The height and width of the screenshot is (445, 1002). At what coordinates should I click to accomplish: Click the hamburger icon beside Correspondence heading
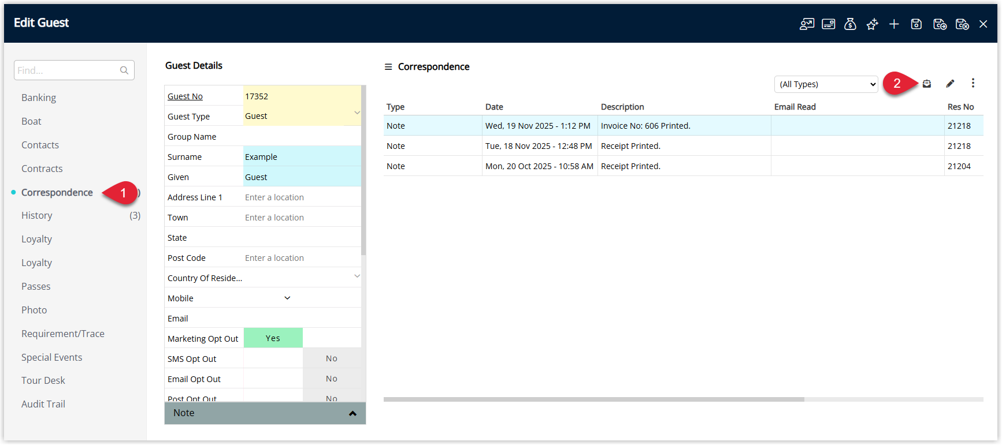tap(388, 67)
